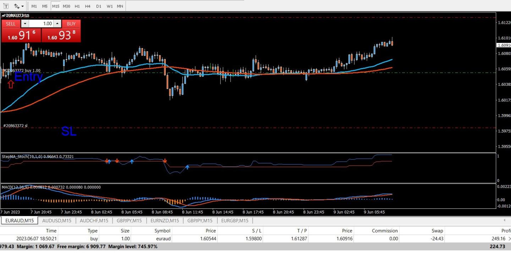
Task: Click the buy type cell in trade row
Action: [94, 239]
